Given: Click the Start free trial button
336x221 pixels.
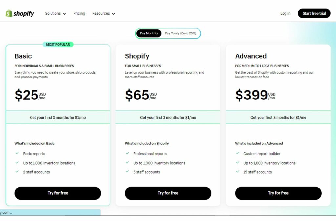Looking at the screenshot, I should click(x=314, y=13).
